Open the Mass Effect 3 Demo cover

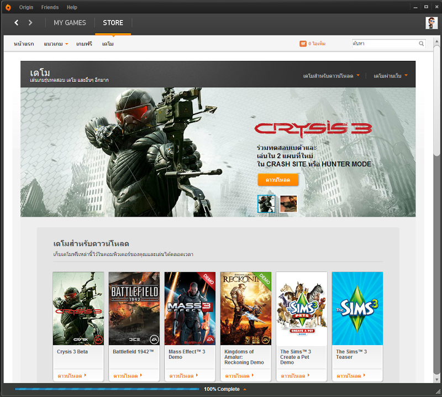(190, 309)
